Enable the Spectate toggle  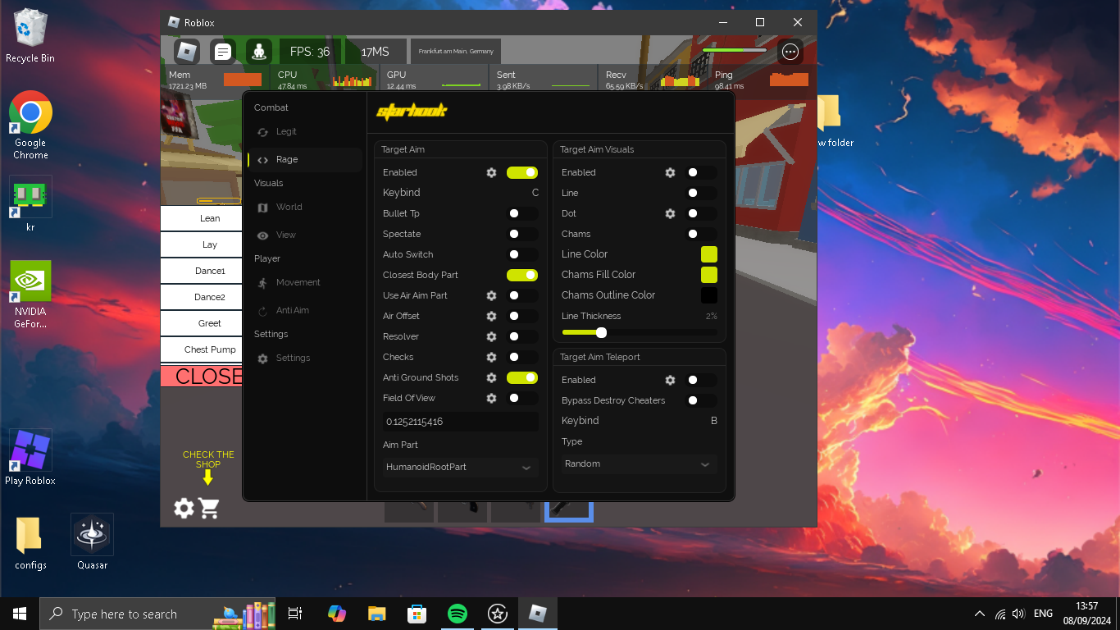coord(522,234)
